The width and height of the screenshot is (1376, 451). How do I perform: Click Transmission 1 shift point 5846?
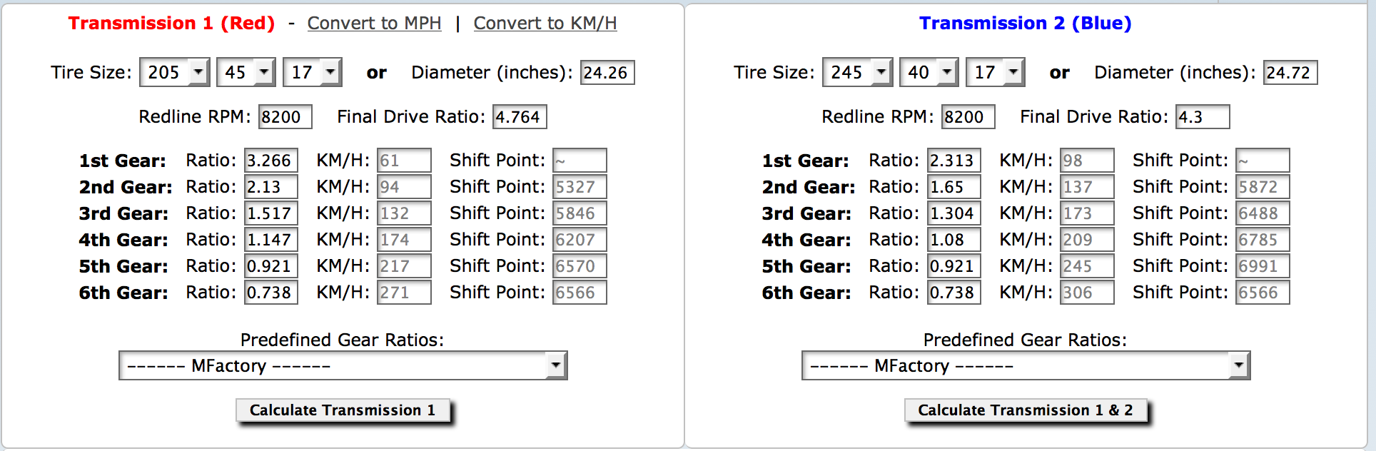[x=580, y=213]
